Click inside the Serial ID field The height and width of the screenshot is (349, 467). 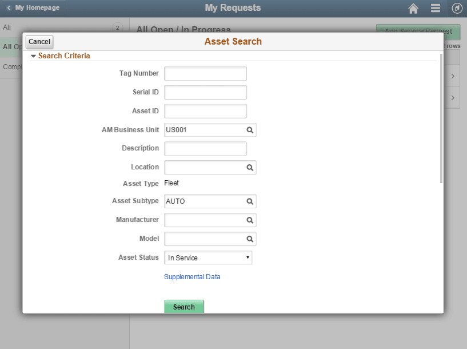coord(205,92)
